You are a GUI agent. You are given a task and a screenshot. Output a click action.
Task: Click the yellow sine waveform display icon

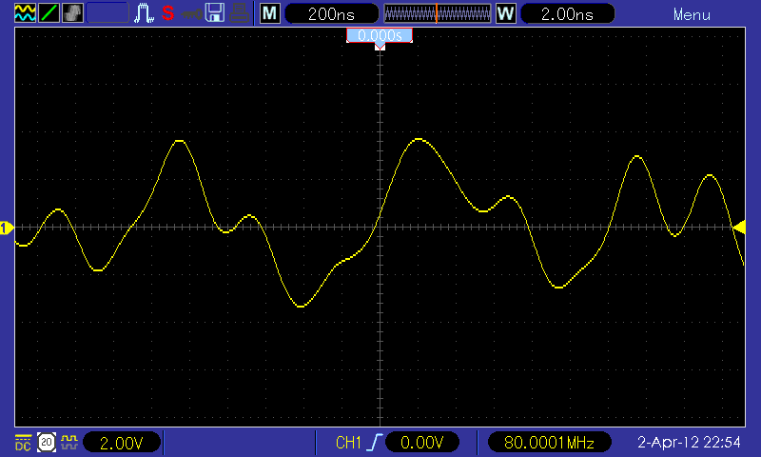point(25,12)
